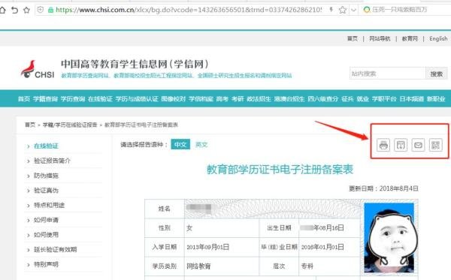Screen dimensions: 451x280
Task: Click 首页 in the breadcrumb trail
Action: point(30,125)
